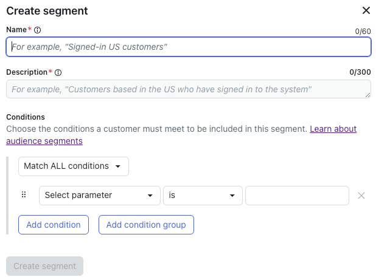Click the 0/60 character counter
This screenshot has width=376, height=280.
363,32
